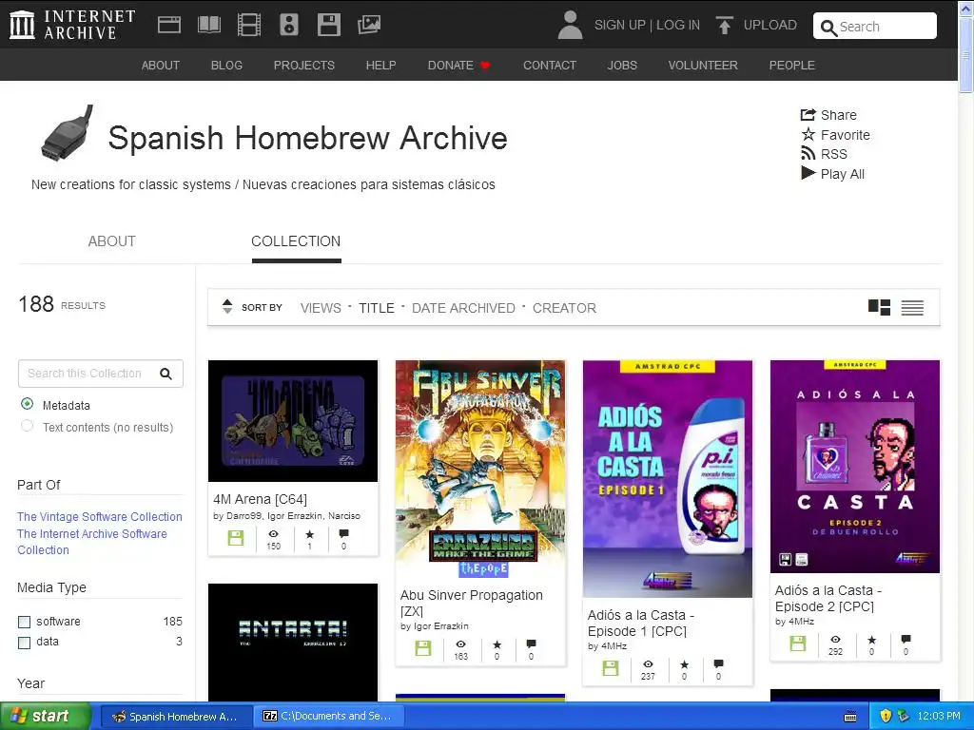This screenshot has width=974, height=730.
Task: Open the Web archive icon in top bar
Action: (x=169, y=25)
